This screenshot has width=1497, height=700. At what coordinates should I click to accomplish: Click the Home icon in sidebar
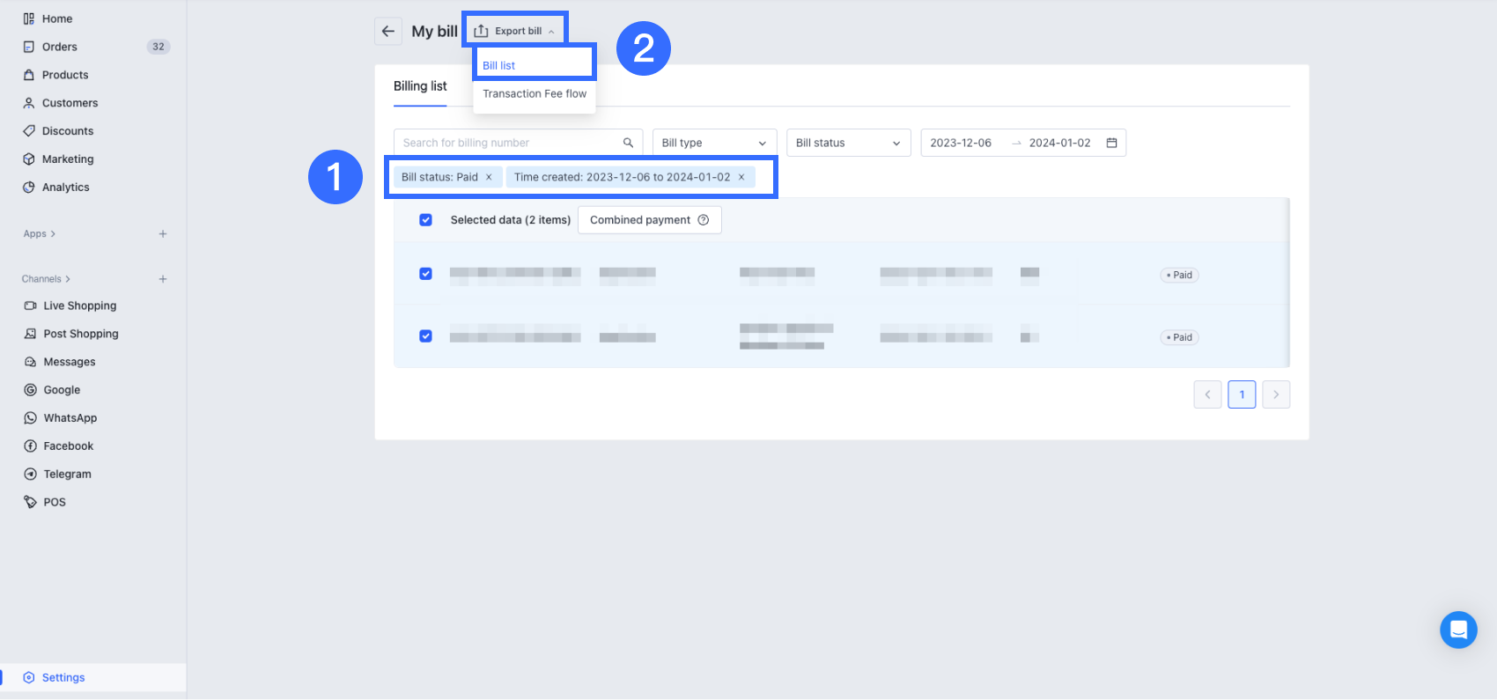29,18
